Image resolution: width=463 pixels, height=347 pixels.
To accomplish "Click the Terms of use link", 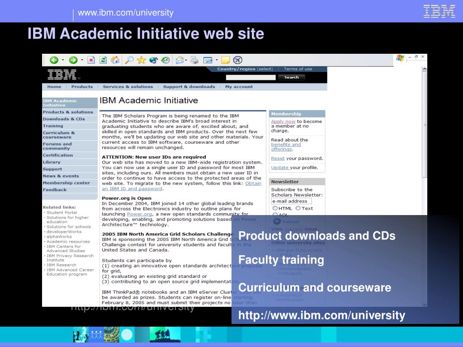I will coord(298,69).
